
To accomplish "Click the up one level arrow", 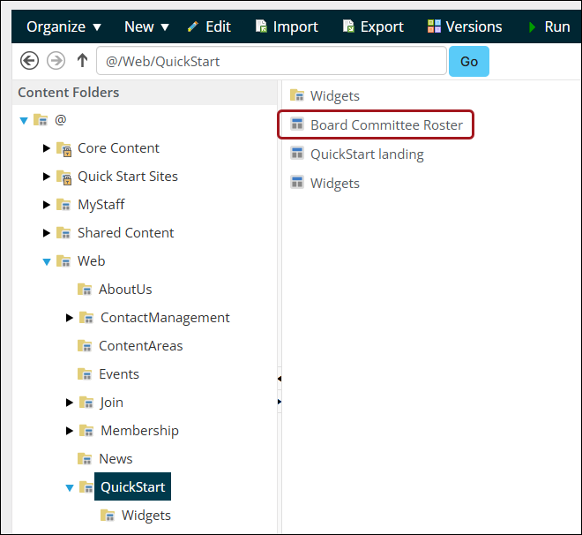I will pos(82,61).
